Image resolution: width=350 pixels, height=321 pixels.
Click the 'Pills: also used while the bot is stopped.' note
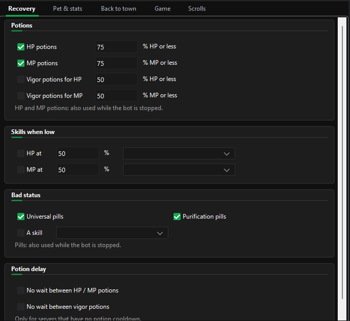coord(68,245)
